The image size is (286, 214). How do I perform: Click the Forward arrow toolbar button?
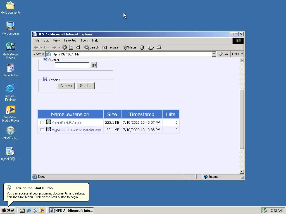(x=54, y=47)
